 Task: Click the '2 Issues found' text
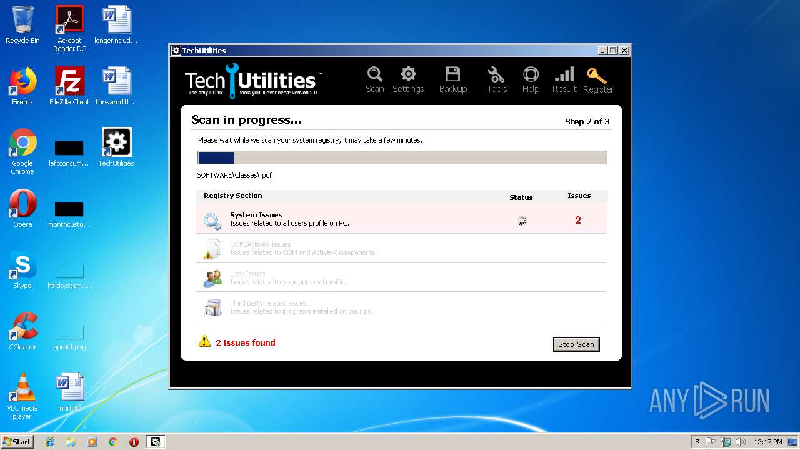(x=246, y=342)
